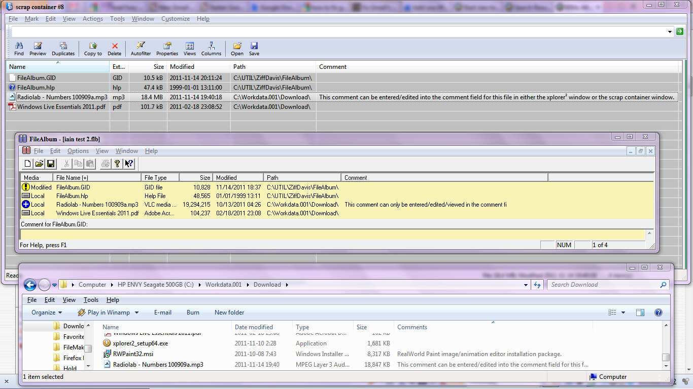Viewport: 693px width, 389px height.
Task: Click Download in Explorer breadcrumb path
Action: pos(267,285)
